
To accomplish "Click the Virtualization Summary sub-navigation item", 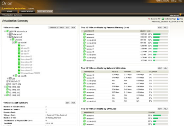I will [12, 15].
